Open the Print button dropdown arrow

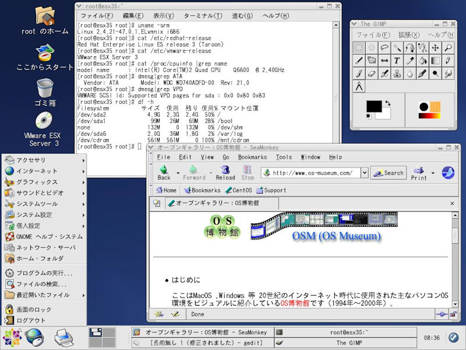click(433, 173)
